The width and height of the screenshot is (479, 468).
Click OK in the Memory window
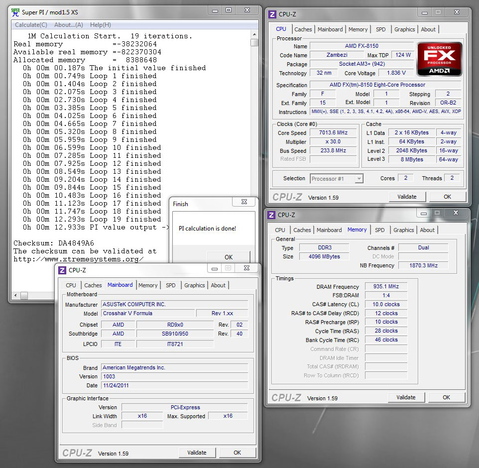[446, 397]
